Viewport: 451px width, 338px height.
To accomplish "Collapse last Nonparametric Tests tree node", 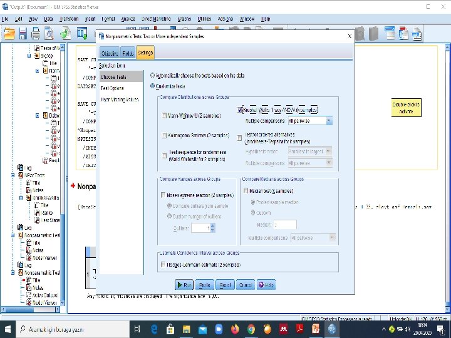I will (x=13, y=272).
